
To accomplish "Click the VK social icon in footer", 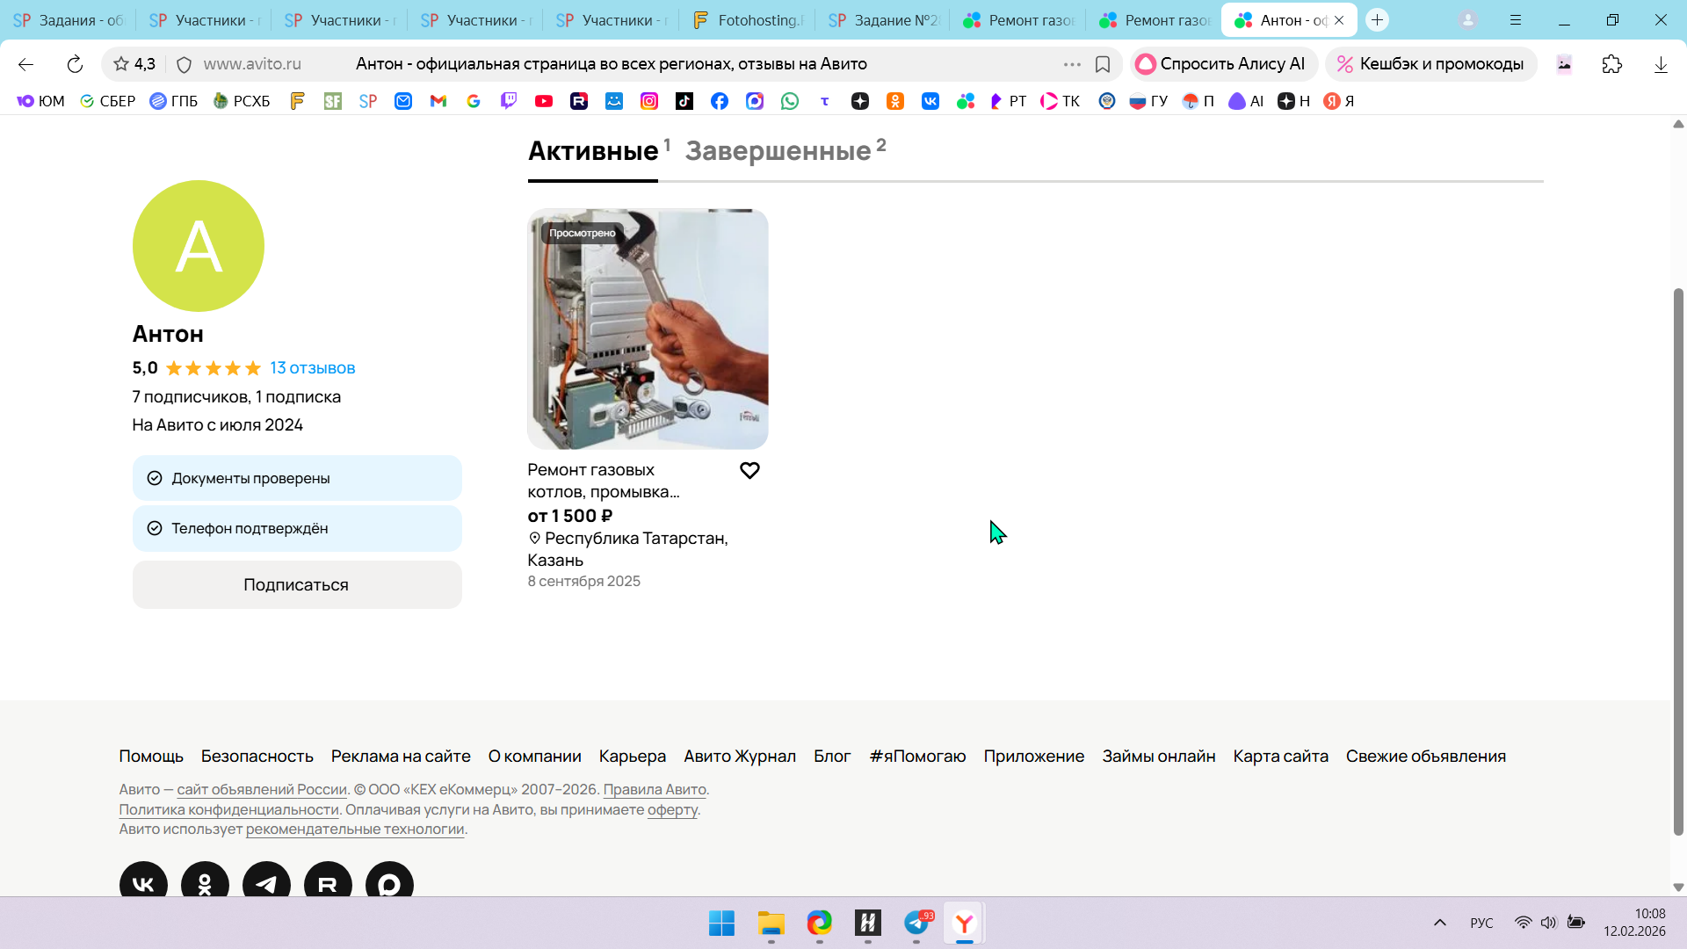I will 143,883.
